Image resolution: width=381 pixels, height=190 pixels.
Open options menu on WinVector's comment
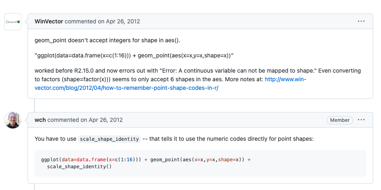[x=361, y=21]
